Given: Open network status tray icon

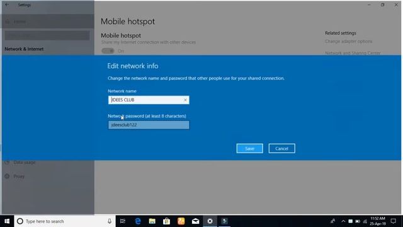Looking at the screenshot, I should [x=365, y=221].
